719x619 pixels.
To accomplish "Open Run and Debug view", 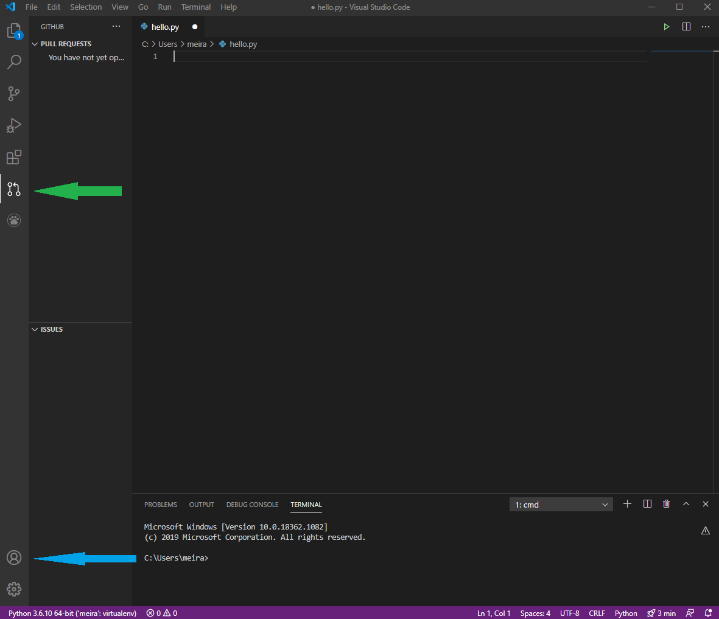I will click(x=14, y=125).
